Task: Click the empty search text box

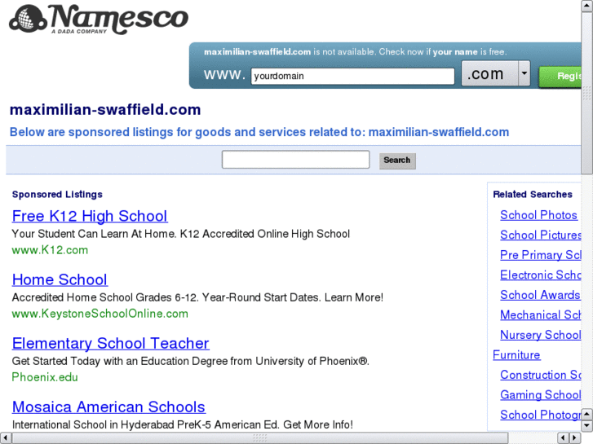Action: [296, 160]
